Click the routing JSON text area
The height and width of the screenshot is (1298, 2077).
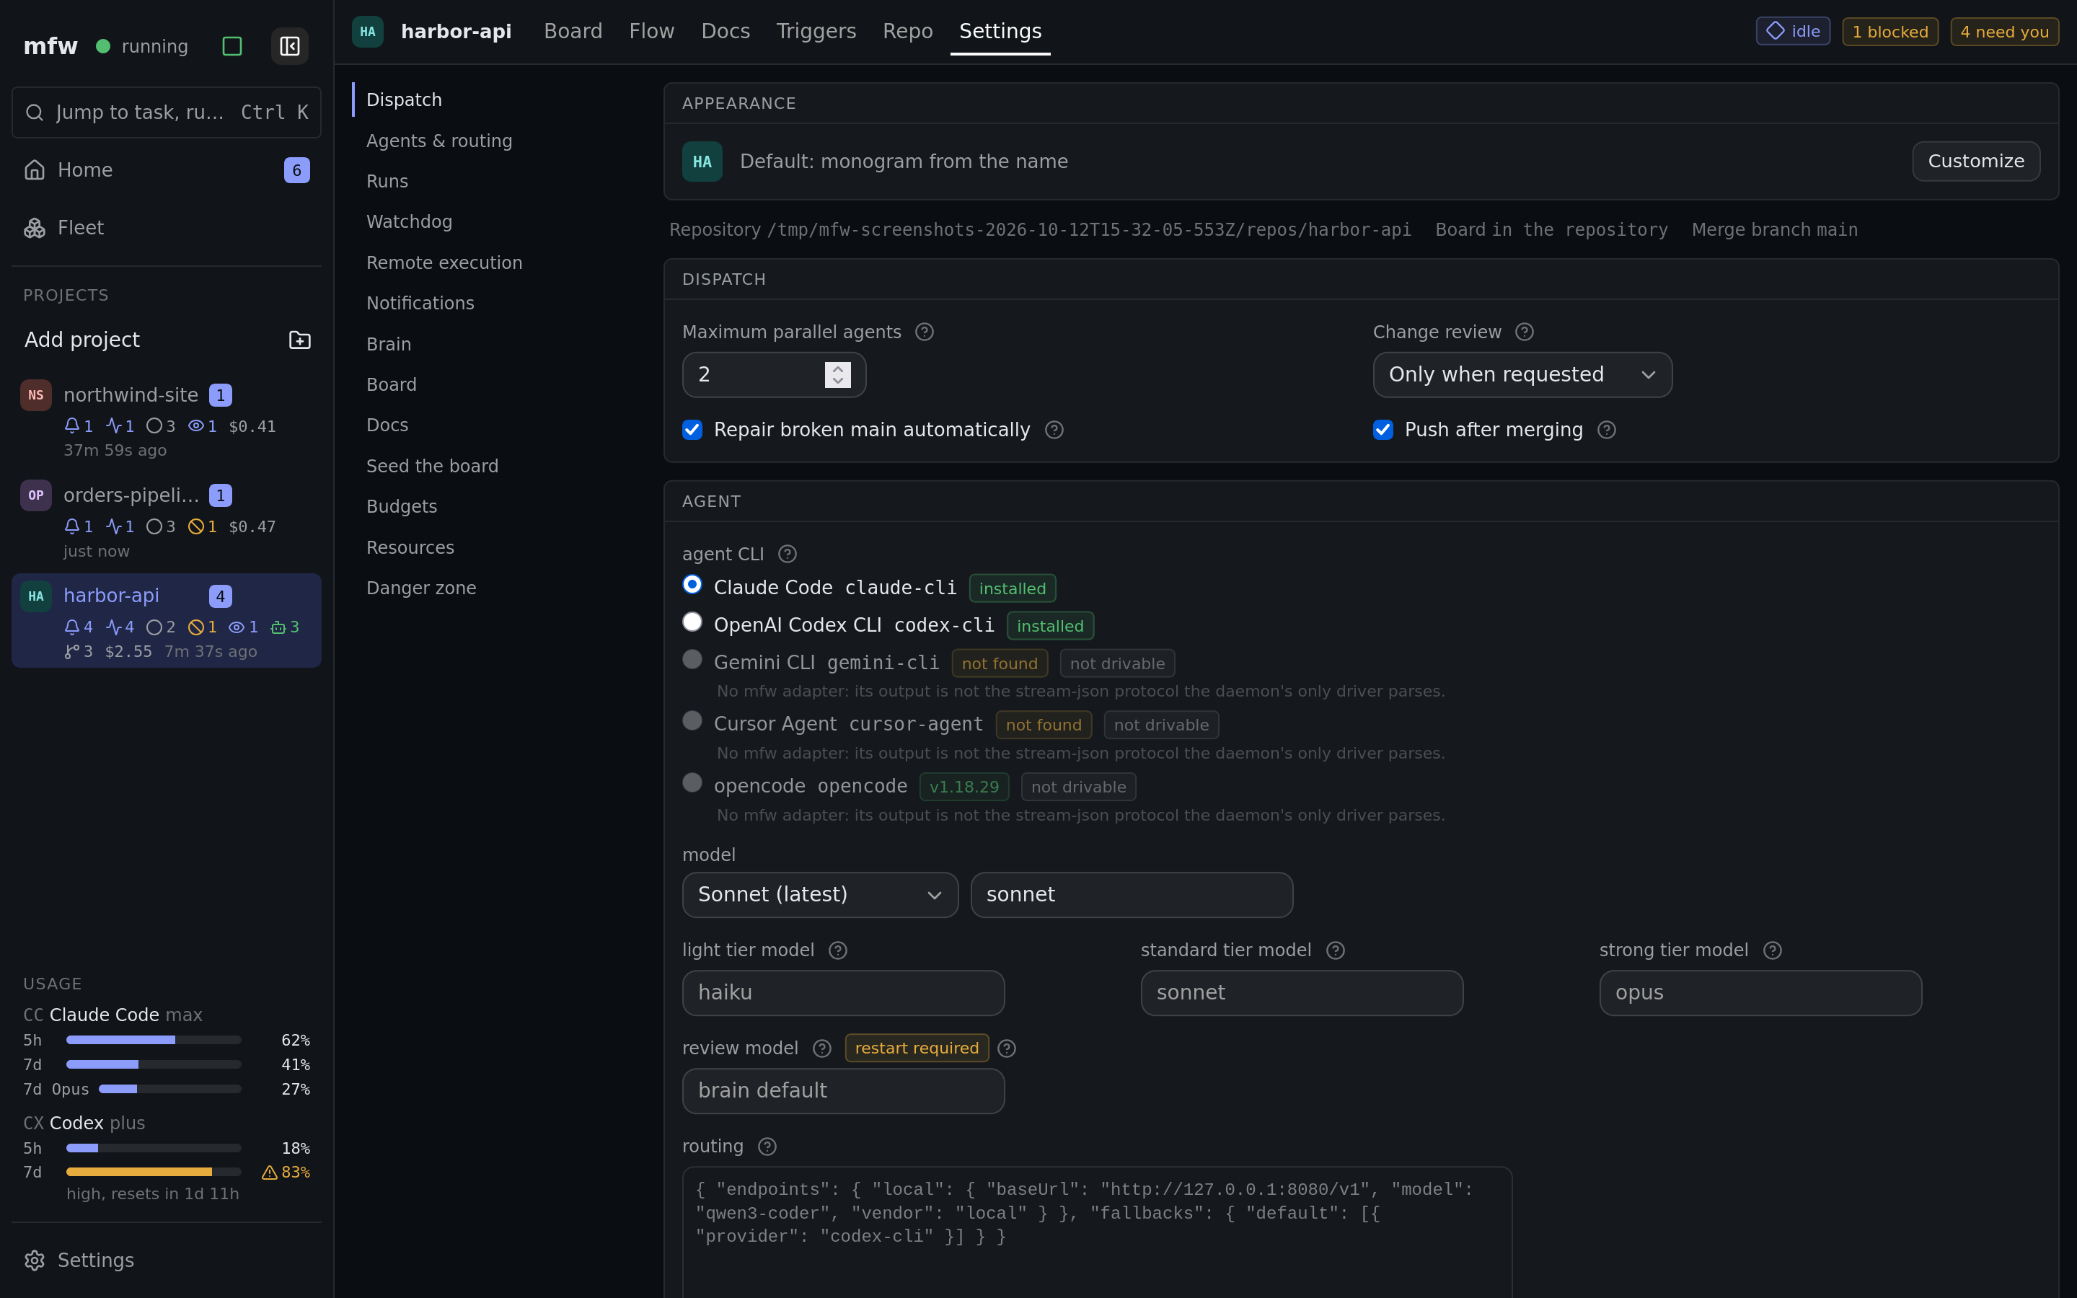point(1097,1232)
